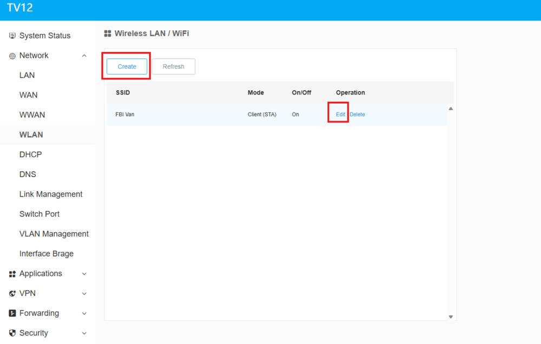Image resolution: width=541 pixels, height=344 pixels.
Task: Expand the Forwarding section chevron
Action: click(x=84, y=313)
